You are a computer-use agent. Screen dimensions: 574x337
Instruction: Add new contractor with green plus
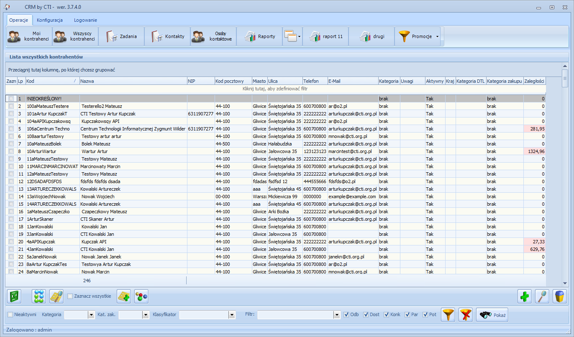point(525,296)
